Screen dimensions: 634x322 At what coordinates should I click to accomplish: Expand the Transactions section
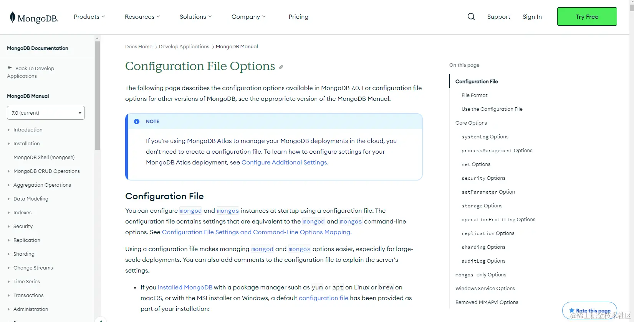pos(28,295)
